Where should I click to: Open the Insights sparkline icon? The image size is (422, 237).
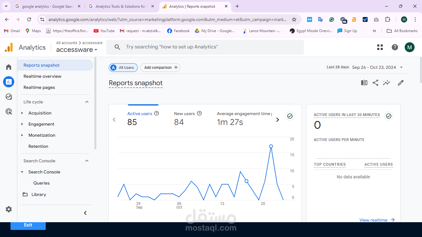click(x=386, y=83)
